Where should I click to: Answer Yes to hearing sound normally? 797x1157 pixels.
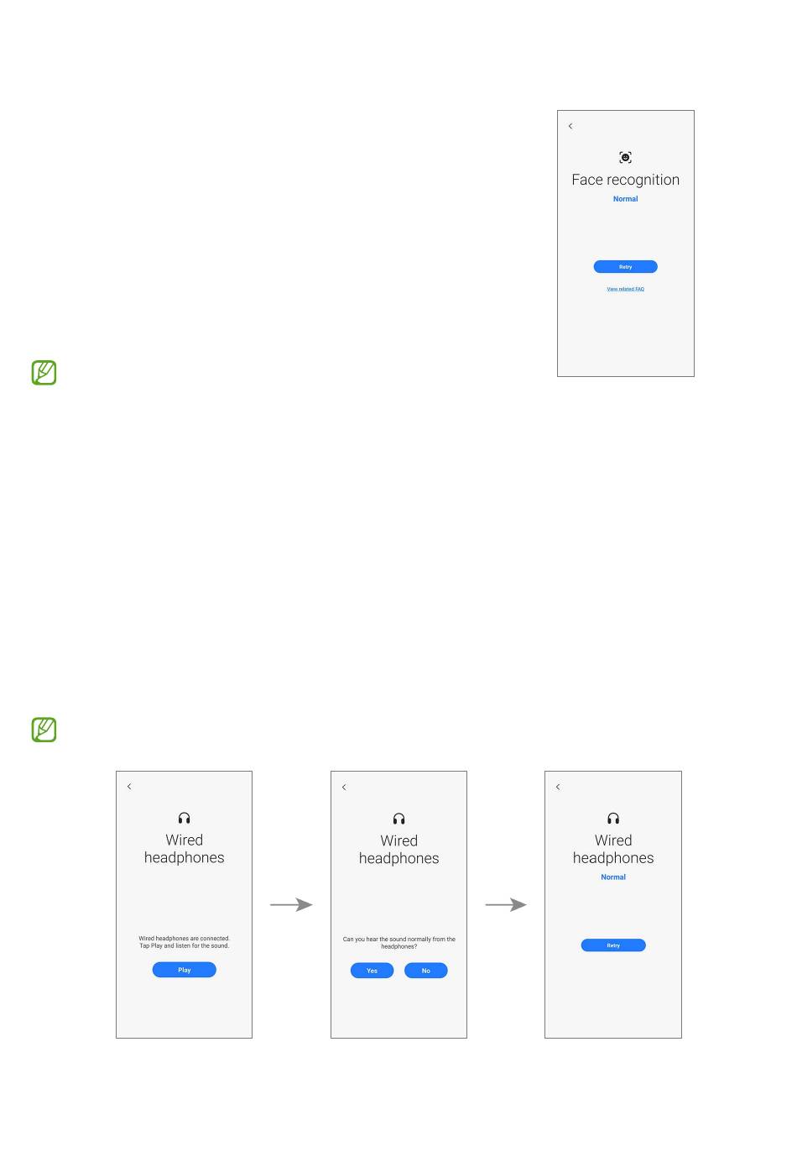click(x=372, y=971)
